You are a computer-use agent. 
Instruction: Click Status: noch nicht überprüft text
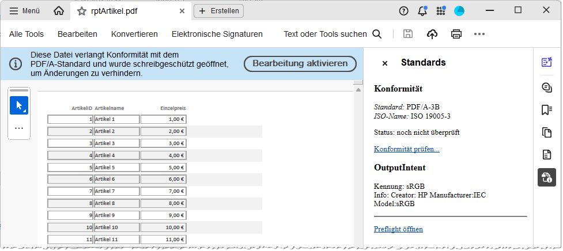pos(417,132)
